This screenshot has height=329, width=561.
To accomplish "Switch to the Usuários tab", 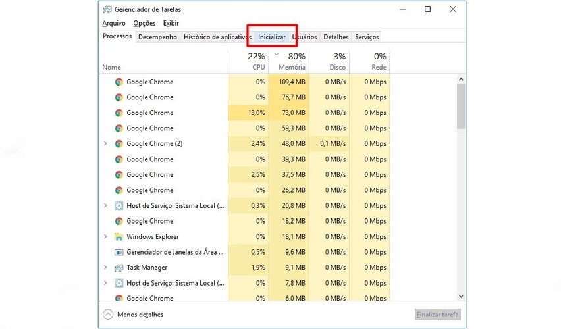I will click(x=305, y=37).
